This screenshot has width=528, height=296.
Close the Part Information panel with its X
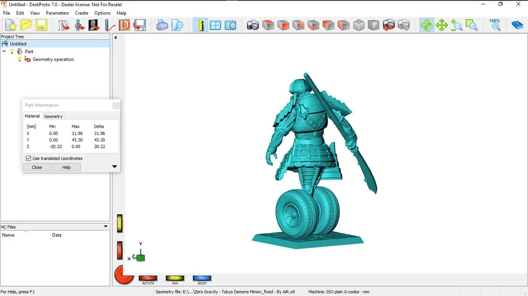pos(116,105)
